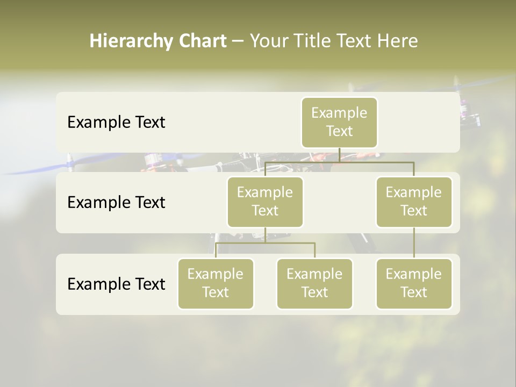Click the rightmost box in the bottom level
This screenshot has width=516, height=387.
(413, 283)
